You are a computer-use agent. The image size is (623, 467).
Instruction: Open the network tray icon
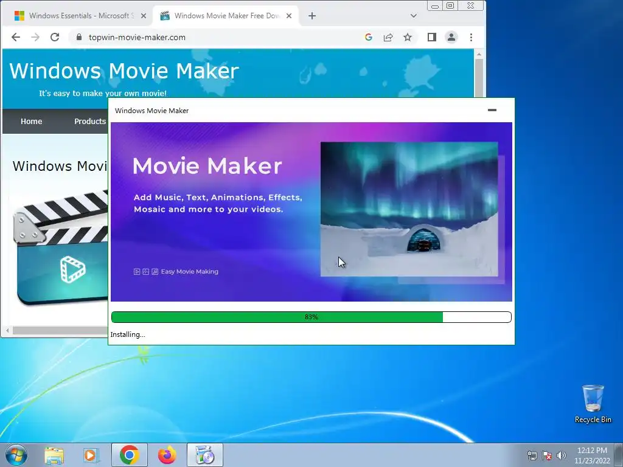532,455
